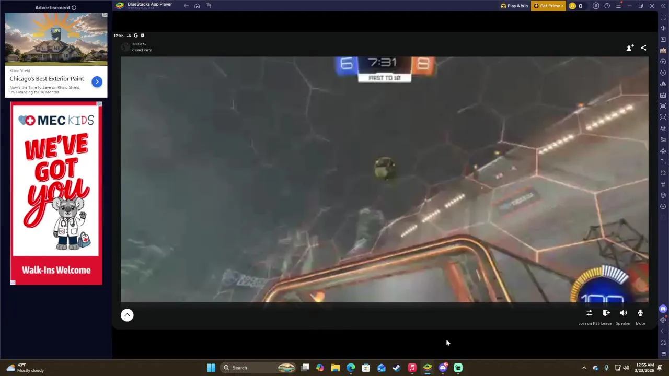Image resolution: width=669 pixels, height=376 pixels.
Task: Leave the party using the Leave icon
Action: [x=606, y=313]
